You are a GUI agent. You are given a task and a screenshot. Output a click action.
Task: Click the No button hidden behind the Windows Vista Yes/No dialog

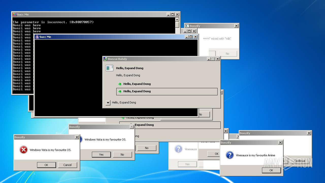point(147,148)
